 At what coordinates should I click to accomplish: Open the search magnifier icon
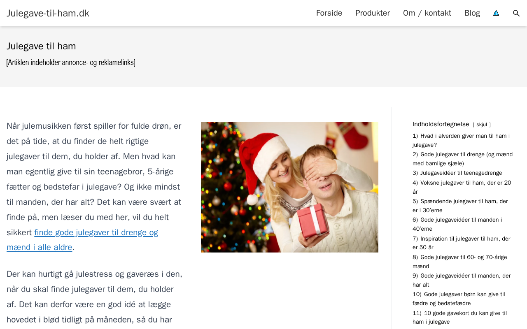click(x=516, y=13)
